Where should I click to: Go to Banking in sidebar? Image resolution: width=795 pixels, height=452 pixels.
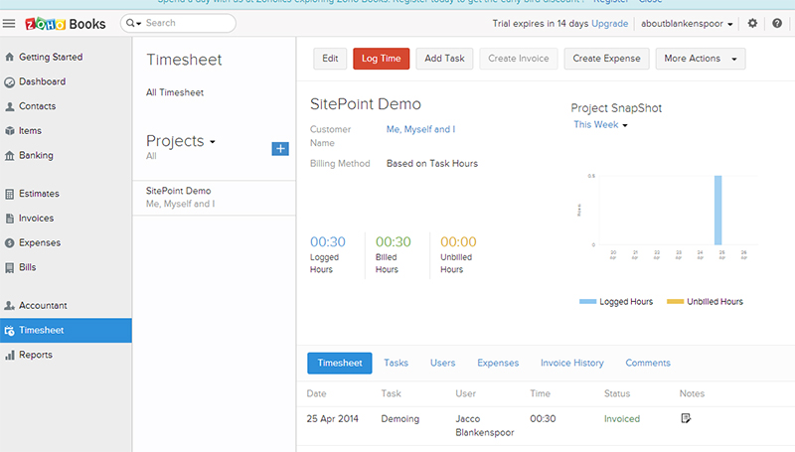(x=36, y=155)
